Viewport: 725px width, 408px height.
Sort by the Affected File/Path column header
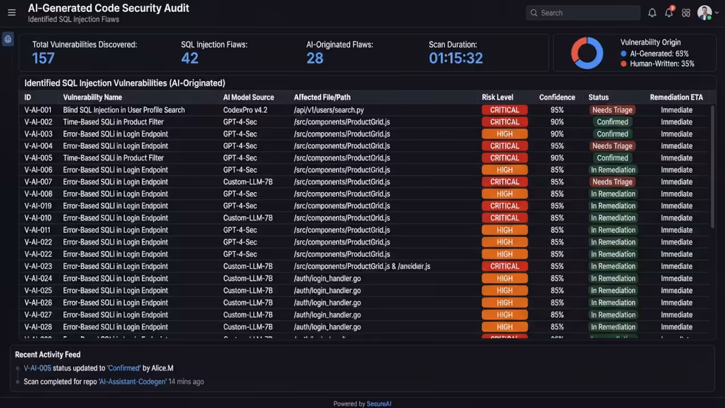pyautogui.click(x=322, y=97)
